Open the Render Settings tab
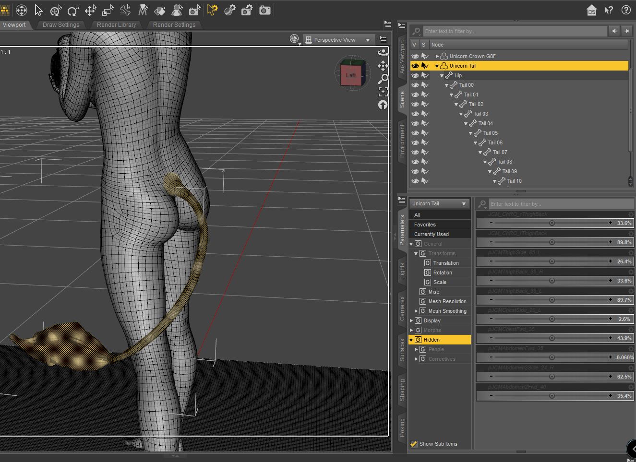This screenshot has height=462, width=636. 174,25
